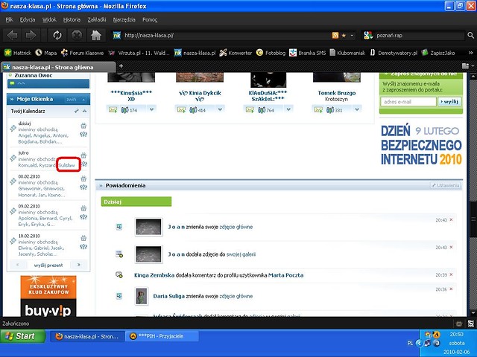The height and width of the screenshot is (357, 477).
Task: Collapse Moje Okienka panel with zwiń
Action: coord(76,99)
